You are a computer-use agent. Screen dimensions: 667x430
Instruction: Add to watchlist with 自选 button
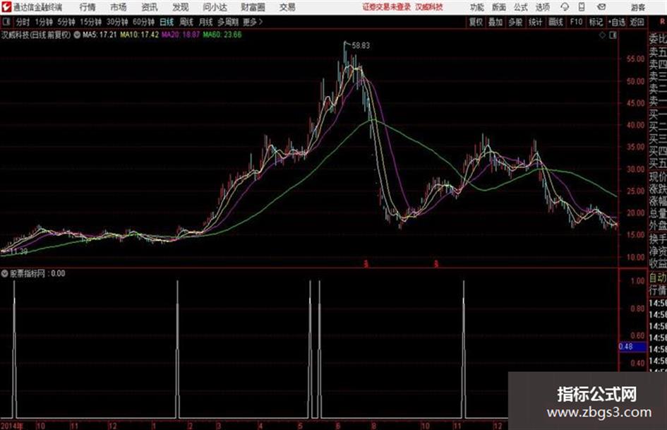pos(617,22)
